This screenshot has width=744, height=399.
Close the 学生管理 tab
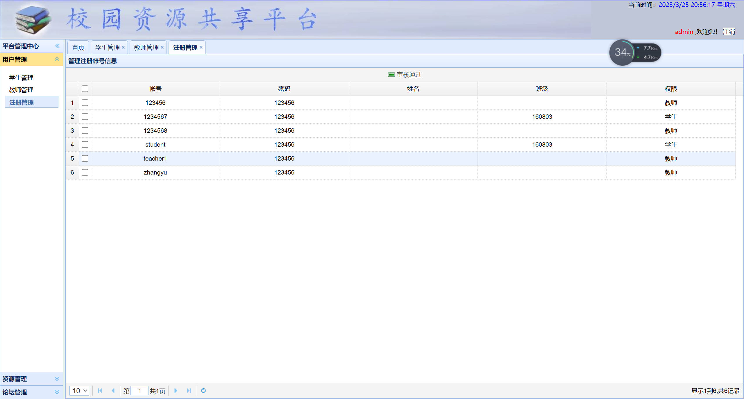point(123,47)
